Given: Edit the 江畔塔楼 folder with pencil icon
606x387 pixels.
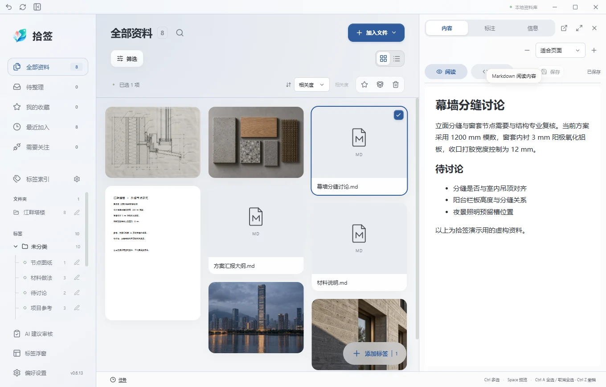Looking at the screenshot, I should tap(77, 213).
